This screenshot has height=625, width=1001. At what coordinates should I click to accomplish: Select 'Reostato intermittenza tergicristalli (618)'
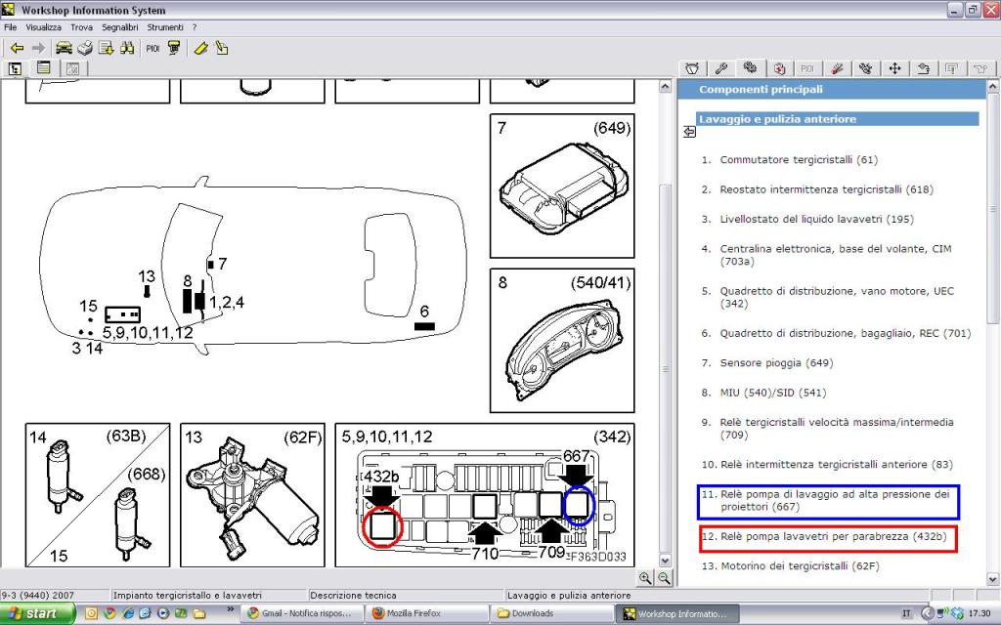[x=826, y=189]
